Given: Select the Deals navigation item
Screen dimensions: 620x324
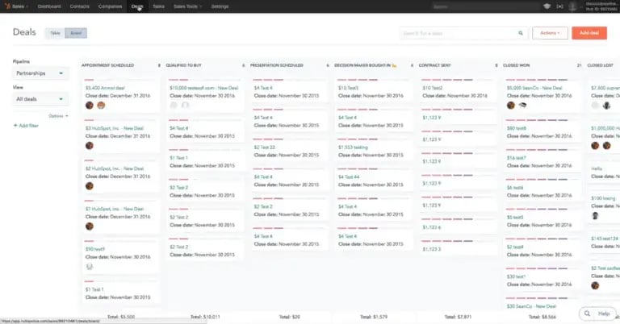Looking at the screenshot, I should click(x=137, y=6).
